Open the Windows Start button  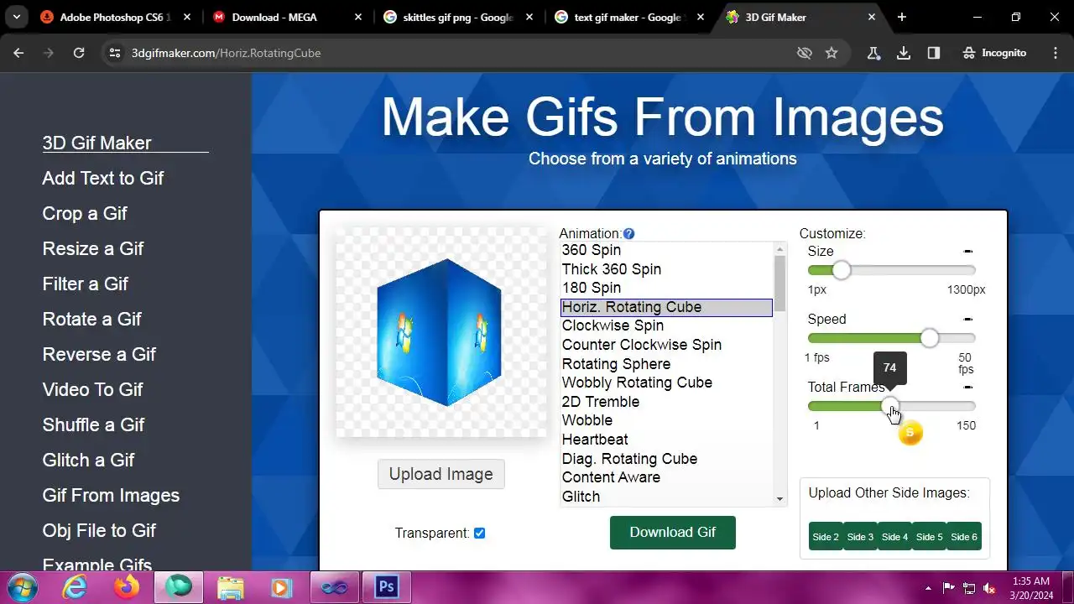click(23, 587)
